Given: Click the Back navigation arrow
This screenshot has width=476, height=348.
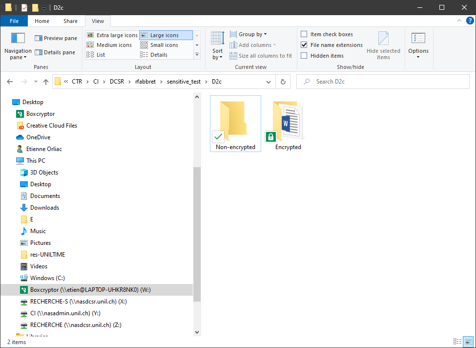Looking at the screenshot, I should point(10,82).
